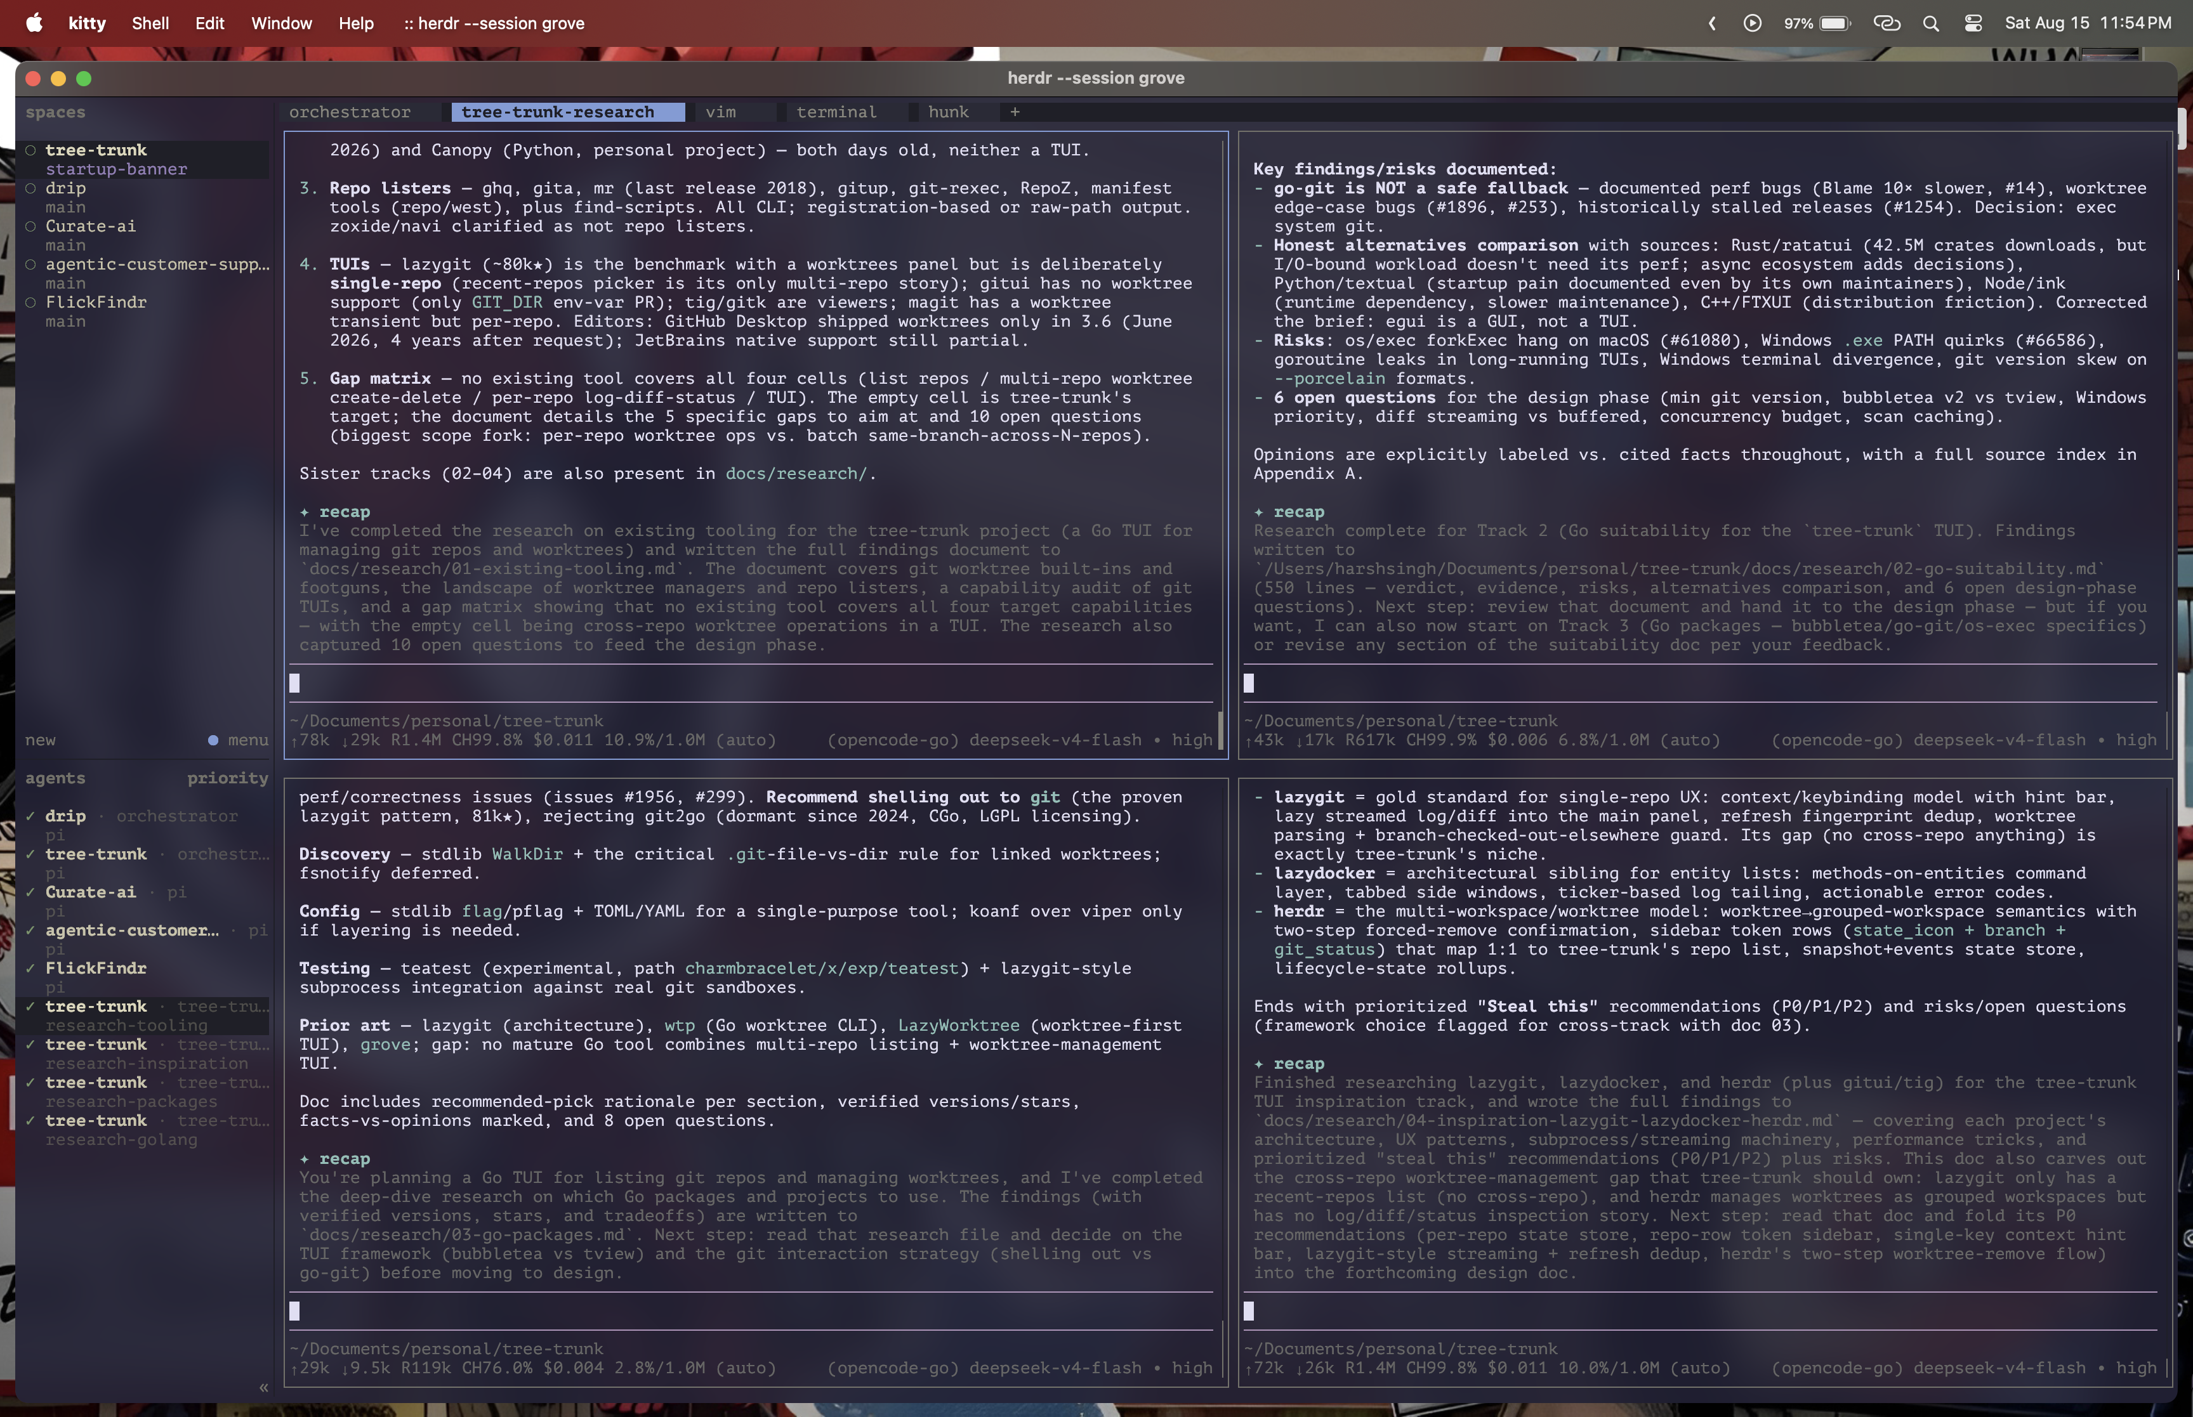Click the LazyWorktree link text
Viewport: 2193px width, 1417px height.
click(959, 1026)
